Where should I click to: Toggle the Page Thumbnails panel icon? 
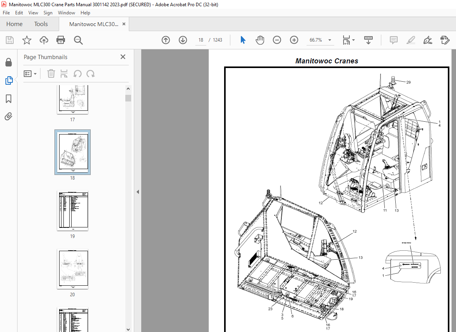[x=9, y=80]
